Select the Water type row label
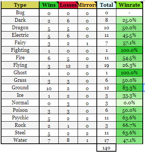The height and width of the screenshot is (152, 145). point(20,140)
